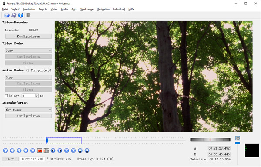Open the Ansicht menu
Viewport: 261px width, 167px height.
point(43,9)
